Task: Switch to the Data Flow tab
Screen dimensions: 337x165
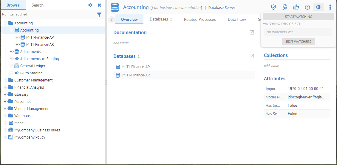Action: (x=237, y=19)
